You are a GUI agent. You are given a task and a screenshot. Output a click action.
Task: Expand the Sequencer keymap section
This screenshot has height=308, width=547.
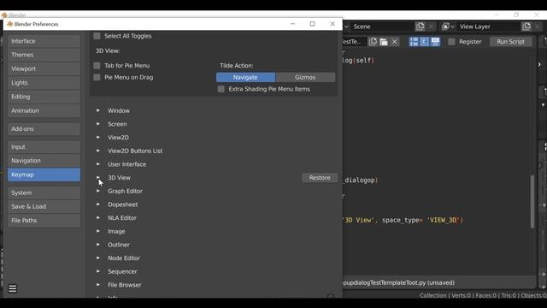click(x=98, y=271)
